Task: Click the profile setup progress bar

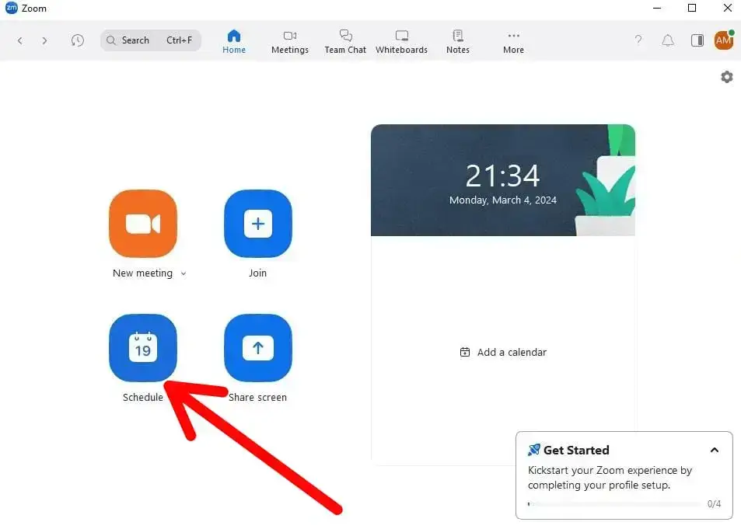Action: (x=614, y=504)
